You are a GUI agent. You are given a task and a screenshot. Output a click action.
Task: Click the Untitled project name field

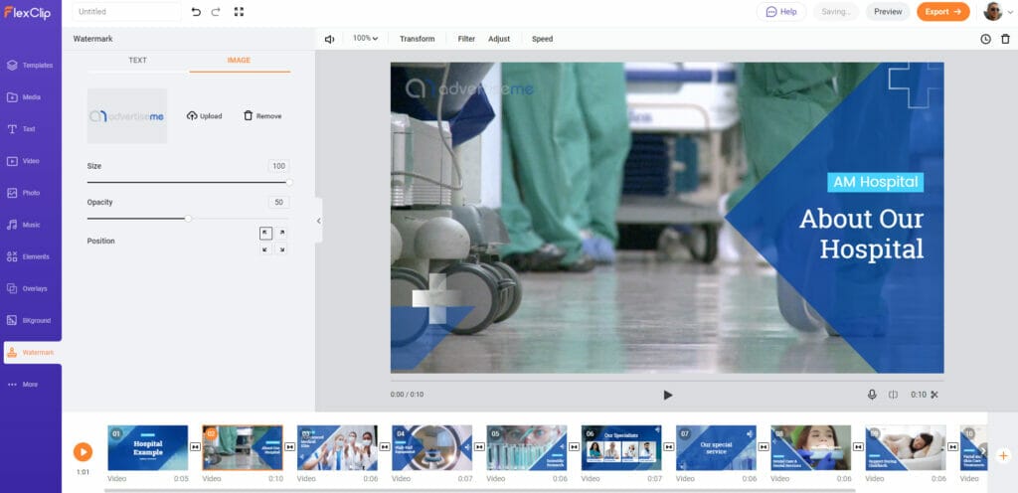tap(126, 12)
